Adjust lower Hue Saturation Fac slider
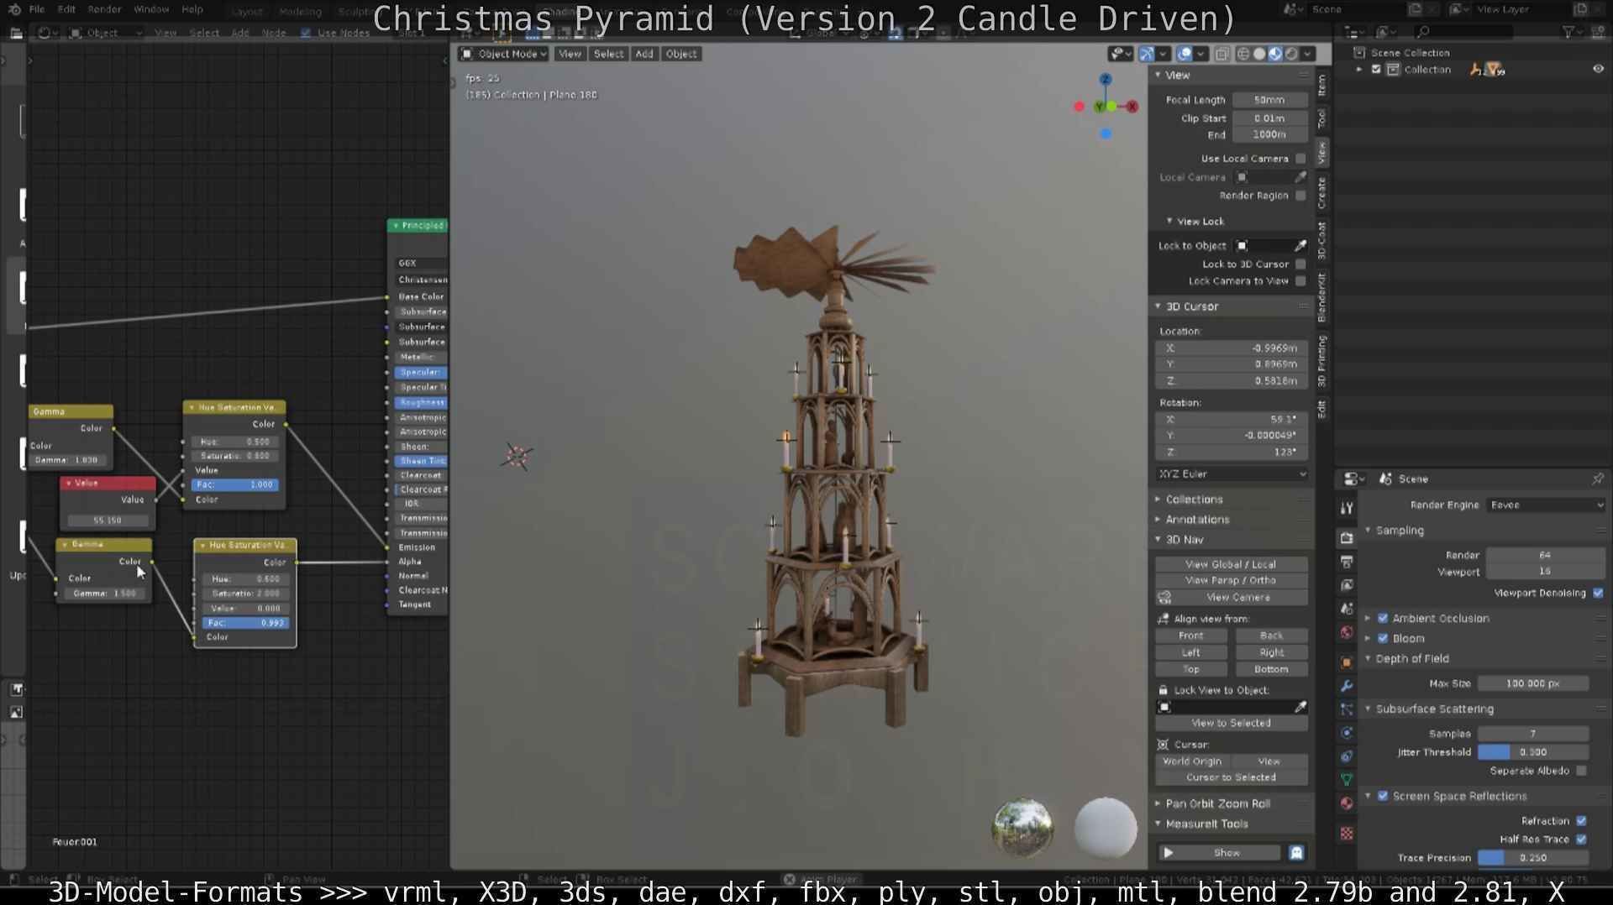Screen dimensions: 1613x905 click(245, 624)
